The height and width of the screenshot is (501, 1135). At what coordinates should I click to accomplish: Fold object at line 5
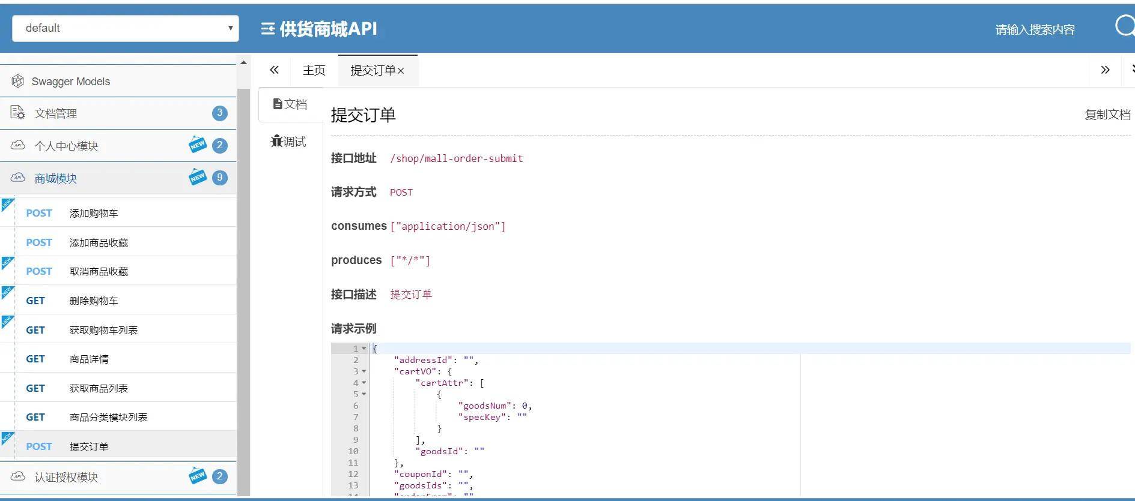click(364, 394)
